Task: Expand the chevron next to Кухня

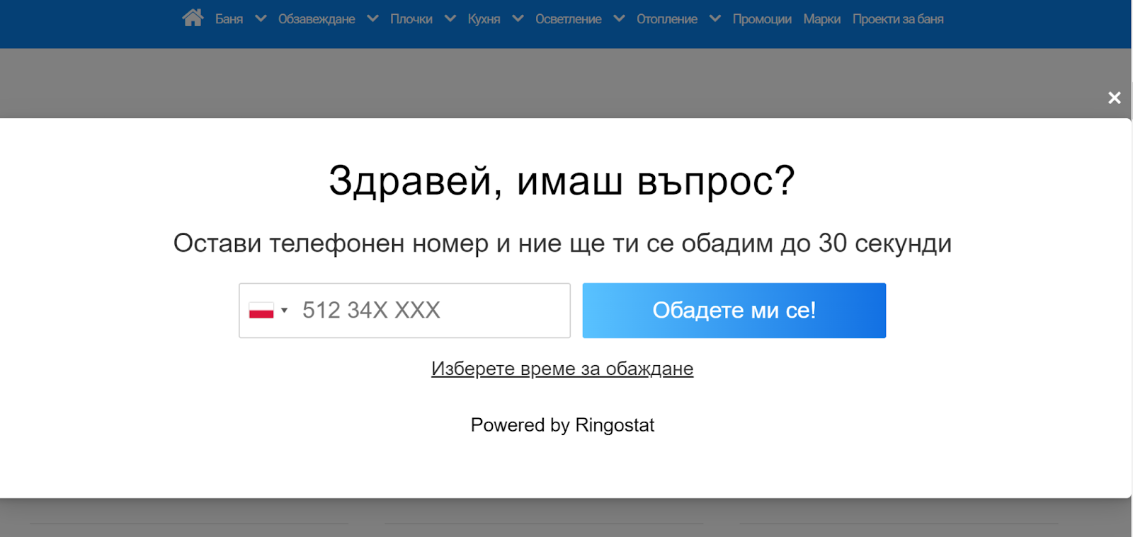Action: [x=518, y=18]
